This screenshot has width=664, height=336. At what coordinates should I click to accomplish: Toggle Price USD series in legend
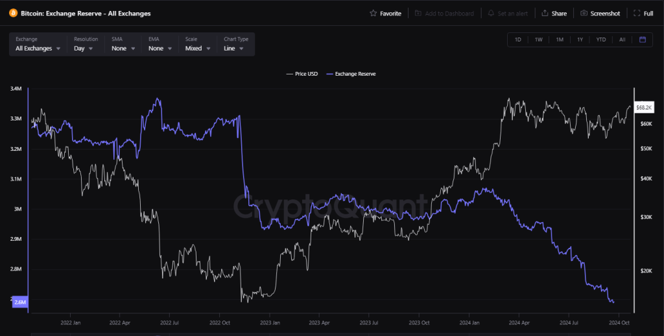point(302,74)
